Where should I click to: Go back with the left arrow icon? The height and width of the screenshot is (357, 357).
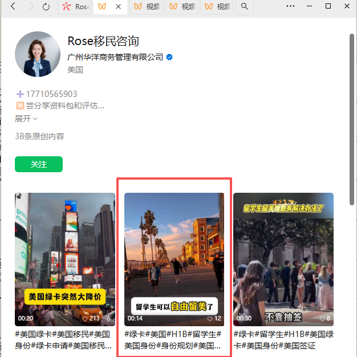click(13, 6)
